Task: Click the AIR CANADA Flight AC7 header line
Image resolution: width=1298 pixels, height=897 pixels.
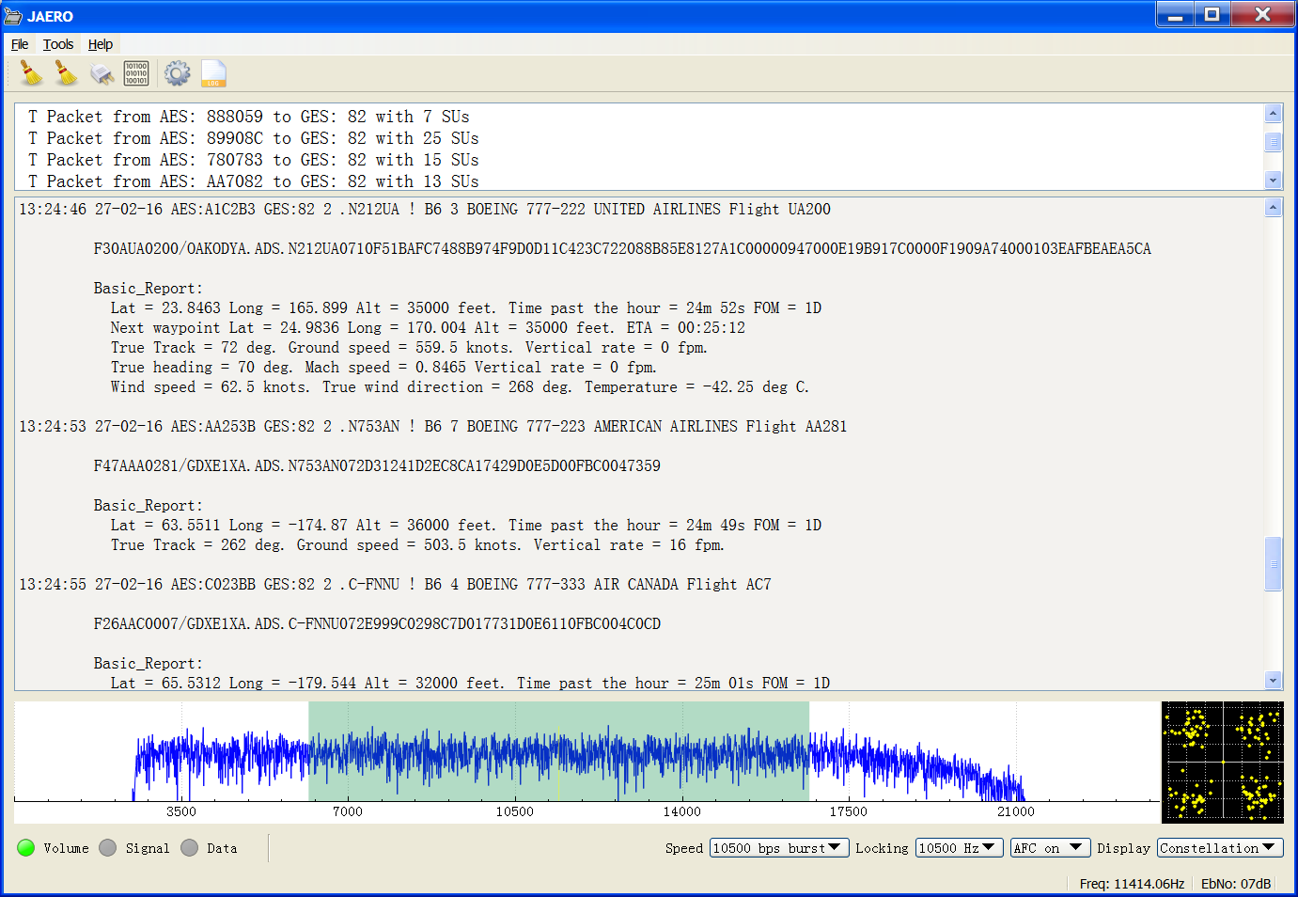Action: coord(395,584)
